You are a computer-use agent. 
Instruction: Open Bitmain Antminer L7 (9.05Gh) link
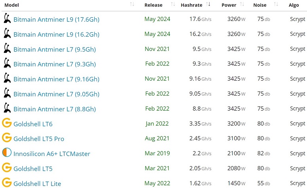point(56,94)
